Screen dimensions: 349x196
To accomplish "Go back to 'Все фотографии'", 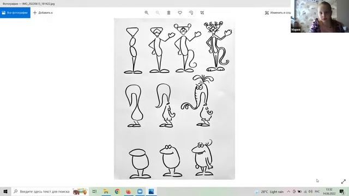I will point(15,13).
